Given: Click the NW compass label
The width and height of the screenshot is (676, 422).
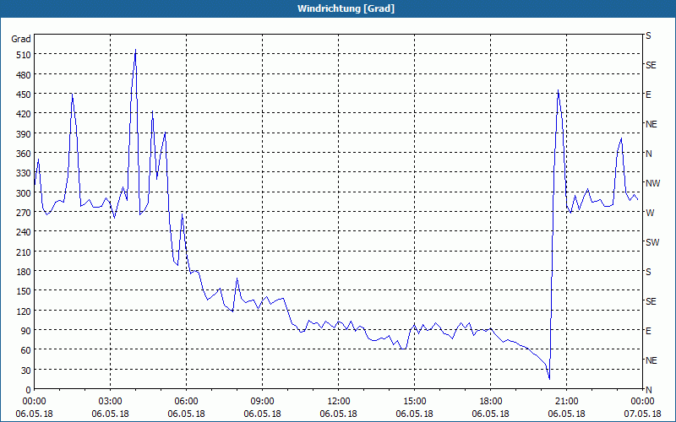Looking at the screenshot, I should point(652,183).
